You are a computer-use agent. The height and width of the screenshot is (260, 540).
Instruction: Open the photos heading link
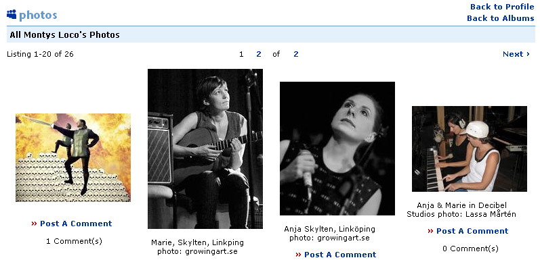pos(38,15)
